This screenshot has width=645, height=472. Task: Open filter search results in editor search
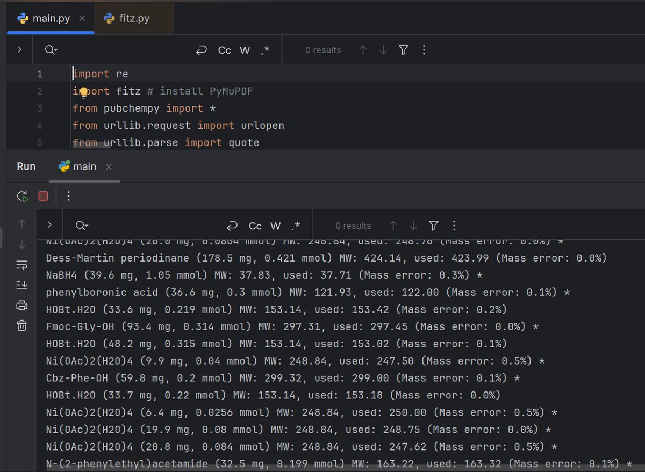click(x=404, y=50)
